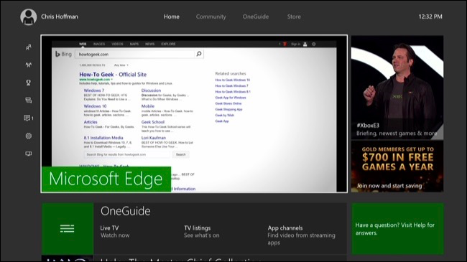Open the Mobile sublink
467x262 pixels.
tap(148, 106)
